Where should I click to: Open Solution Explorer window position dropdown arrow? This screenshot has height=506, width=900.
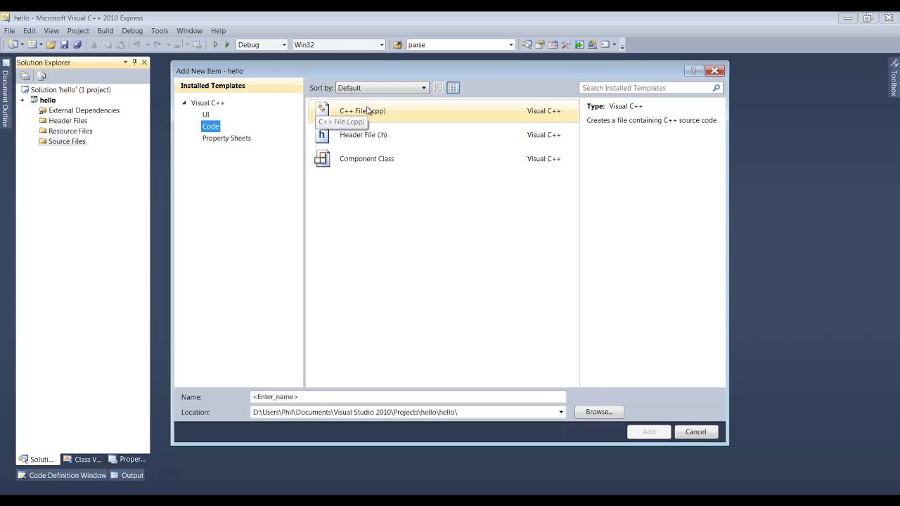(x=125, y=62)
